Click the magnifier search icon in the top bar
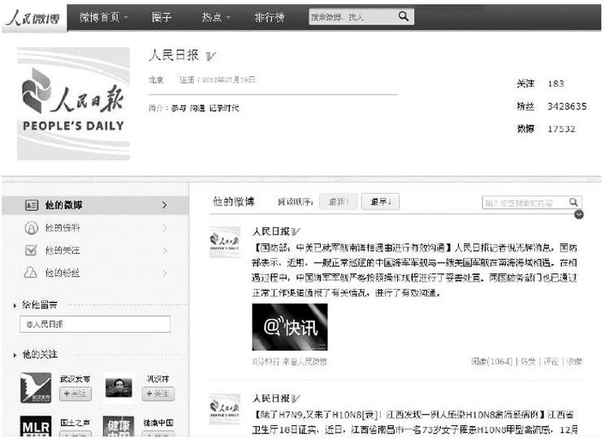This screenshot has width=609, height=439. pos(404,16)
